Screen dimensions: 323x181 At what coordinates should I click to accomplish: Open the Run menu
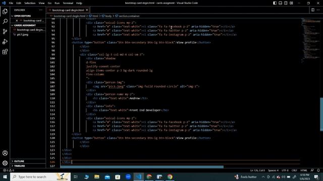(57, 3)
